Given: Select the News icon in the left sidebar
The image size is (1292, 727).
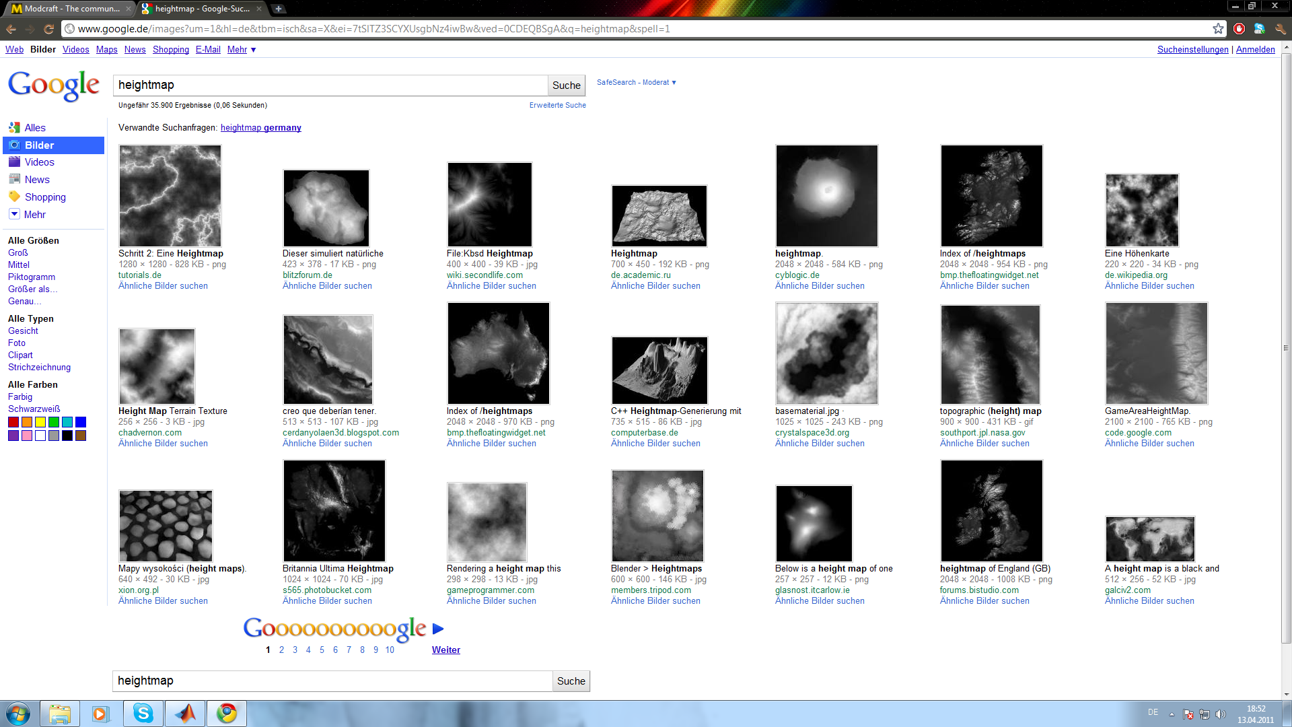Looking at the screenshot, I should pyautogui.click(x=14, y=179).
